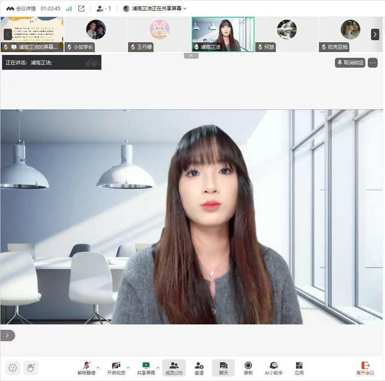Open the 聊天 chat panel
This screenshot has width=385, height=381.
click(223, 368)
